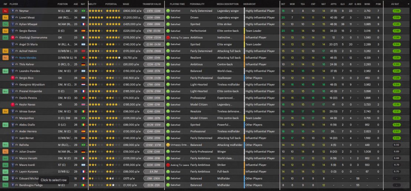Sort table by the PLAYING TIME header
Screen dimensions: 411x191
(177, 4)
